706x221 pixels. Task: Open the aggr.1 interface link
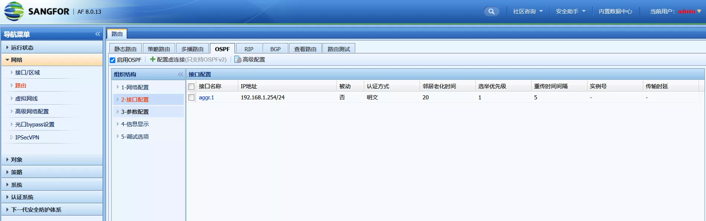[206, 98]
